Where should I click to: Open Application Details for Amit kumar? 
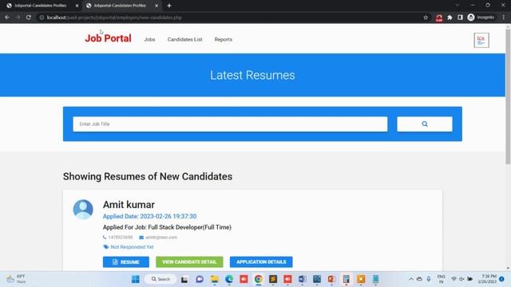click(261, 262)
